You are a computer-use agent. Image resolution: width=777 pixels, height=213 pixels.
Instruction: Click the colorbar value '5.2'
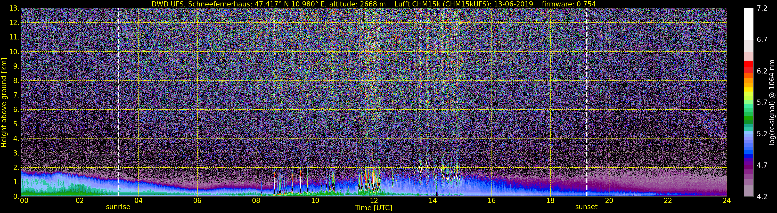coord(762,134)
